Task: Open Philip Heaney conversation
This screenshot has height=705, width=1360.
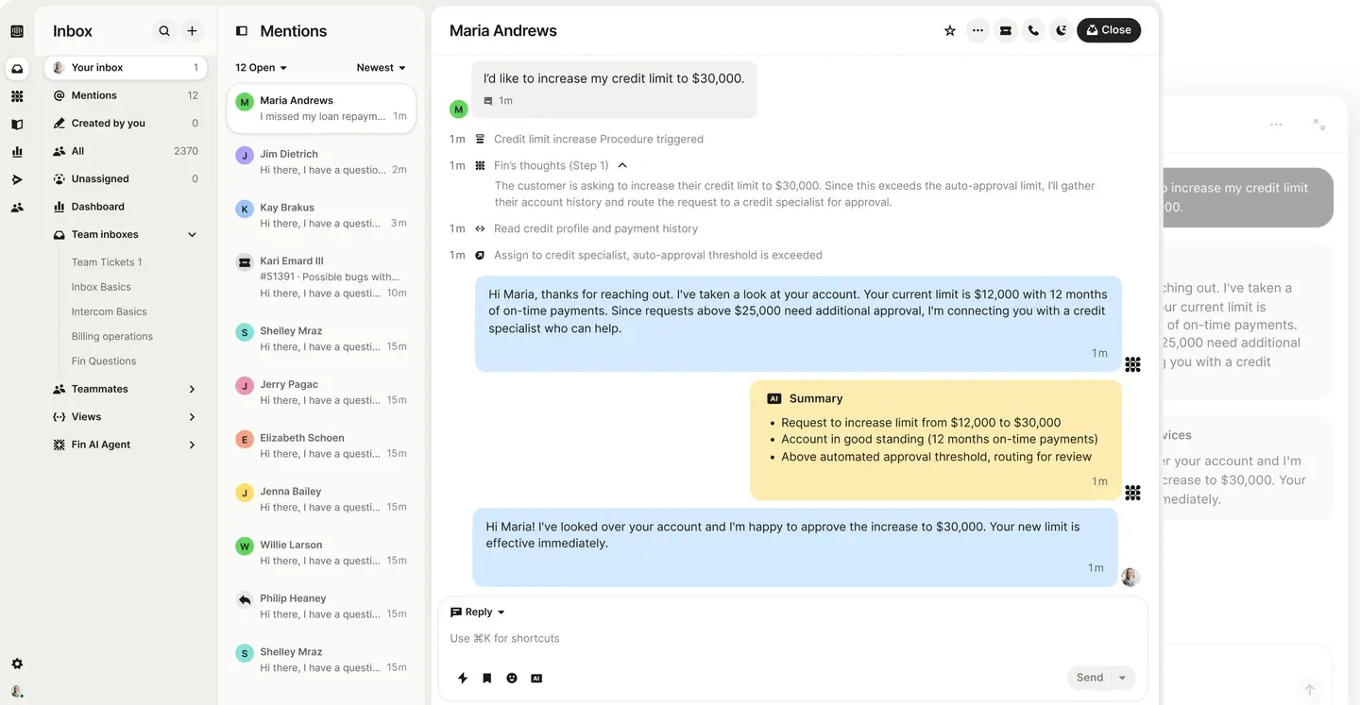Action: 321,606
